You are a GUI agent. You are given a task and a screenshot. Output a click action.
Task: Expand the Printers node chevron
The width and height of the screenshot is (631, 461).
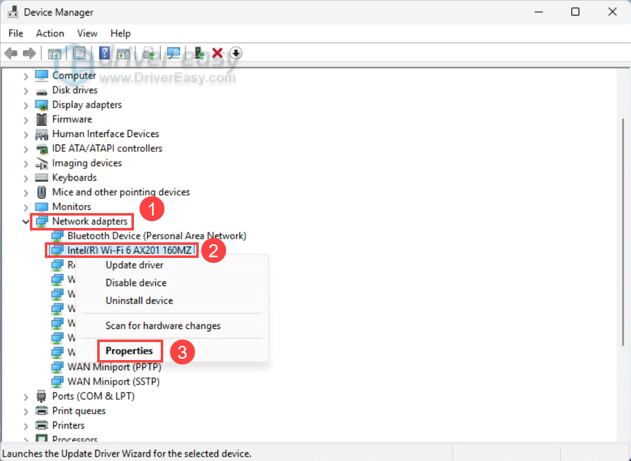pos(26,425)
